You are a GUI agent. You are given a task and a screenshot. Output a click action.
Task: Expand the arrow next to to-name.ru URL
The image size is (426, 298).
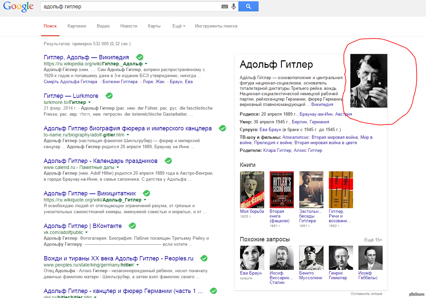click(128, 135)
